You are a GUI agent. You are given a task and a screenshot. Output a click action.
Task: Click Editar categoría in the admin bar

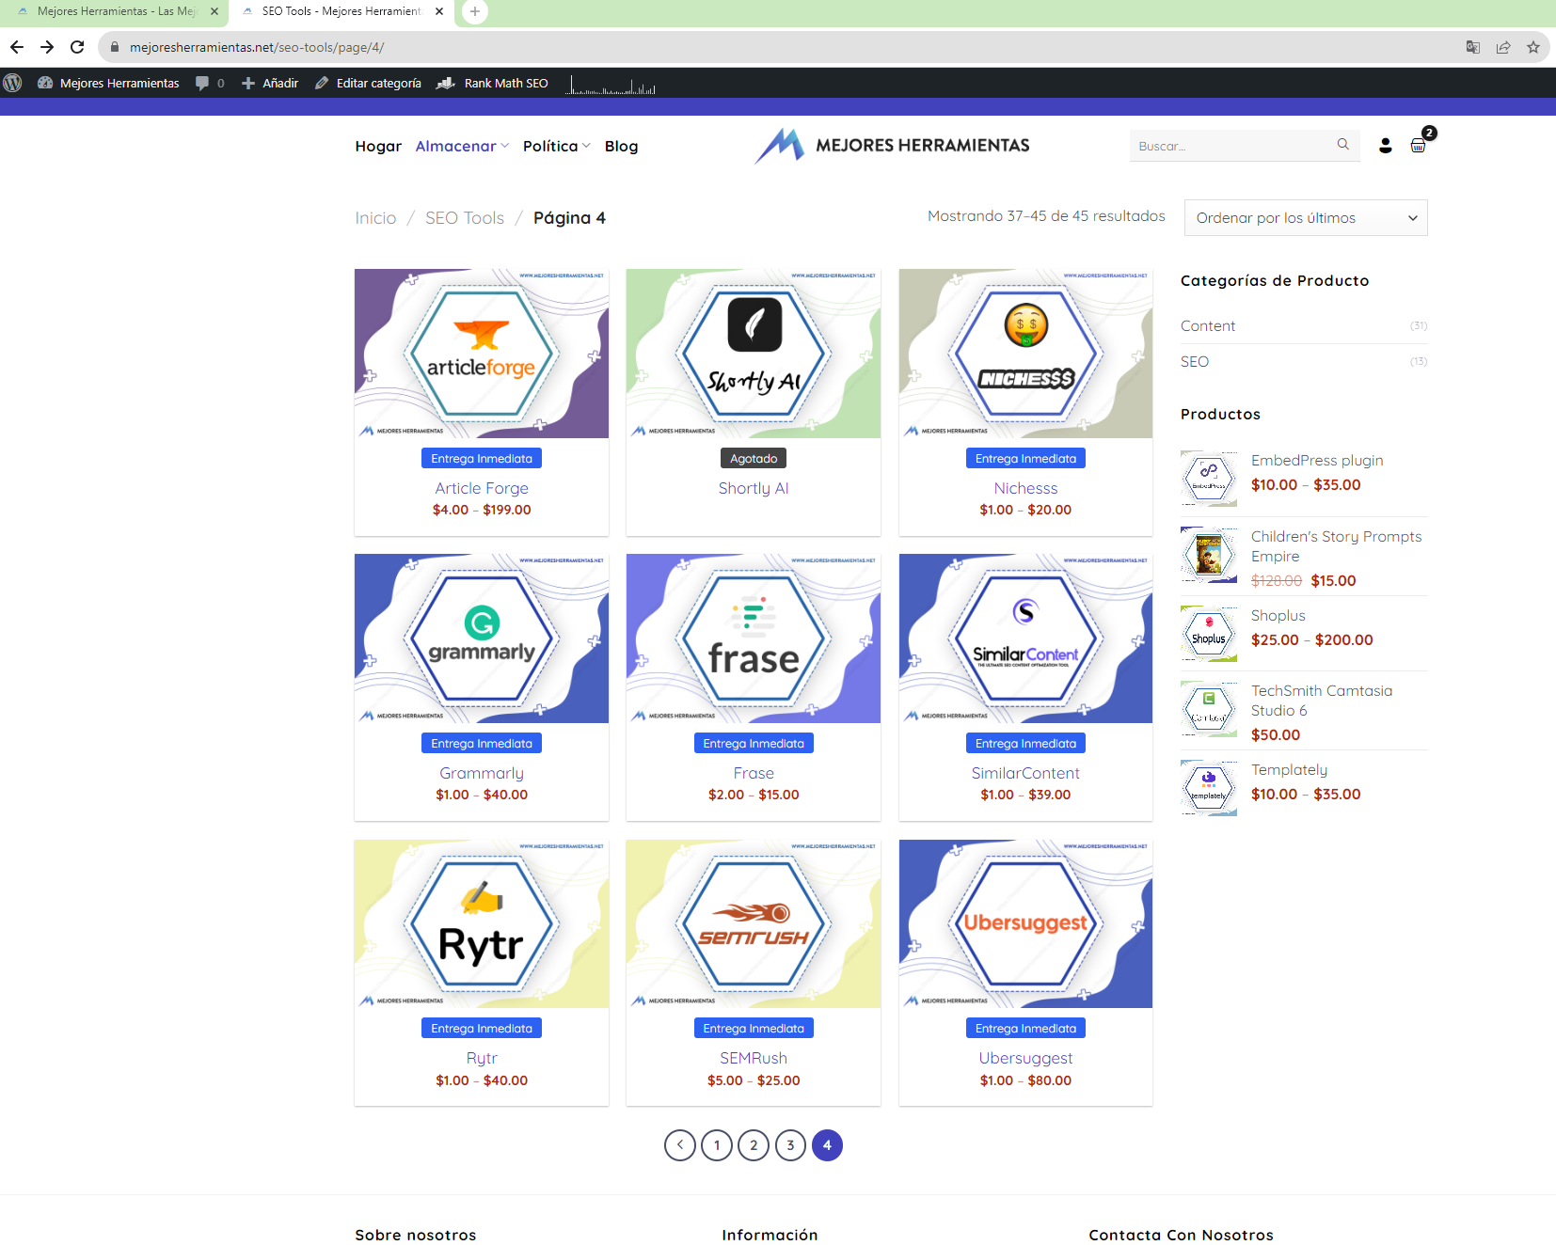coord(368,83)
